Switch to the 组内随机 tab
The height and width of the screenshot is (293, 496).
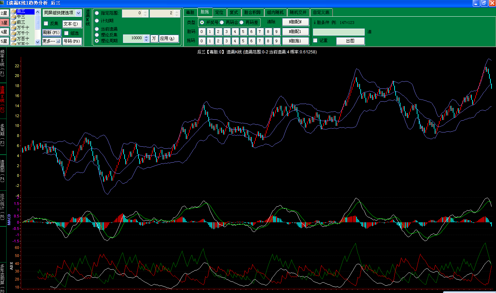click(276, 12)
